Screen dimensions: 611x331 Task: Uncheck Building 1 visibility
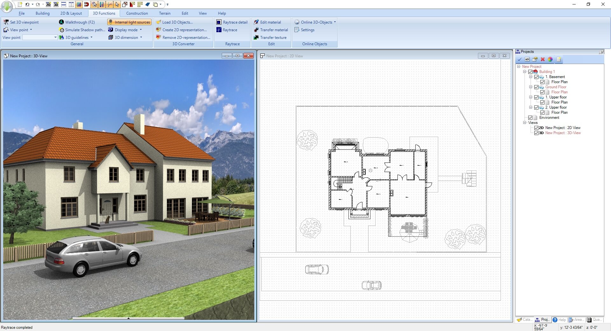(x=530, y=72)
